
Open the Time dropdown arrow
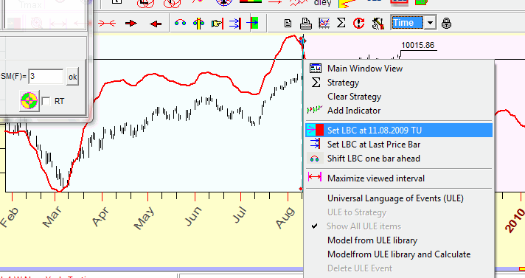(x=430, y=23)
